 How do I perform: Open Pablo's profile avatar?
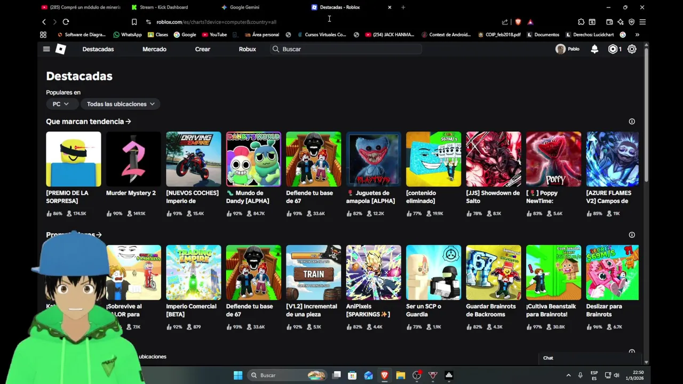[560, 49]
